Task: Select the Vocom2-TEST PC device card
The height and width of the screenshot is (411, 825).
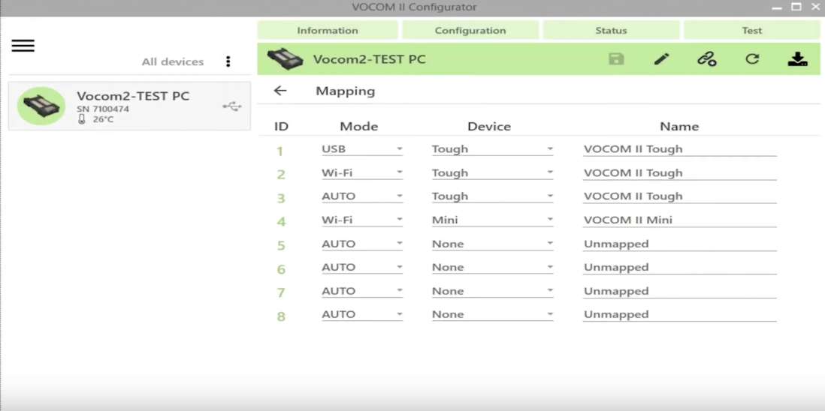Action: point(129,106)
